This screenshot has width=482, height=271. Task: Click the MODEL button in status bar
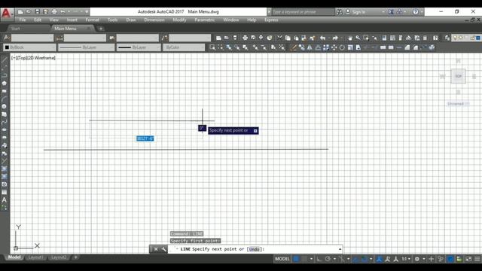point(282,259)
